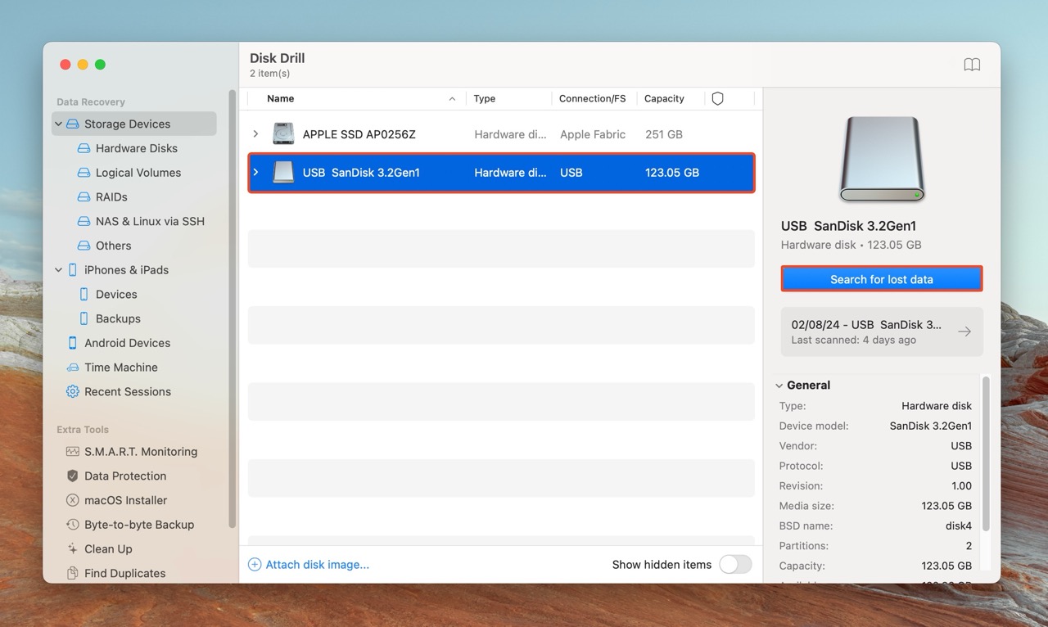Open Time Machine section
Screen dimensions: 1048x627
pos(121,368)
